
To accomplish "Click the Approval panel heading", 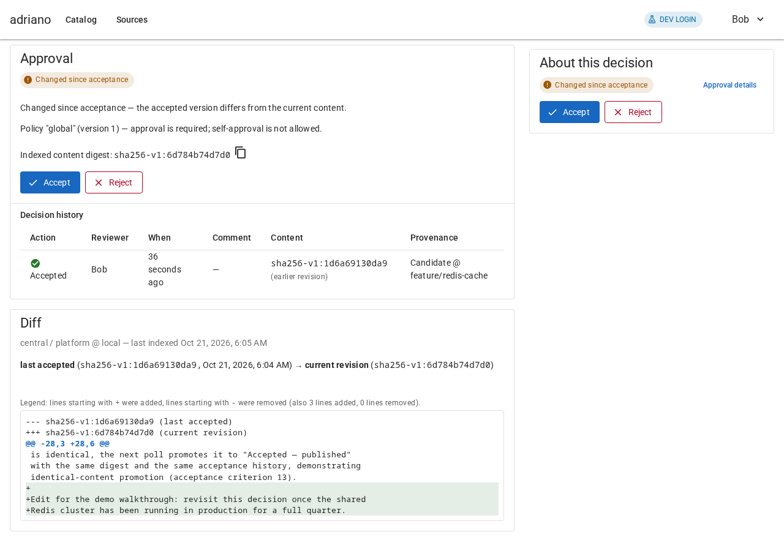I will [x=47, y=58].
